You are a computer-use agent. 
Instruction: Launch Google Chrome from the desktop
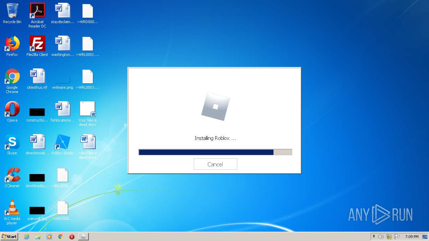click(x=12, y=81)
